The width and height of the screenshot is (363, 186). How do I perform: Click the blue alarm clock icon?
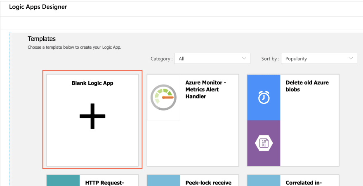(x=264, y=97)
